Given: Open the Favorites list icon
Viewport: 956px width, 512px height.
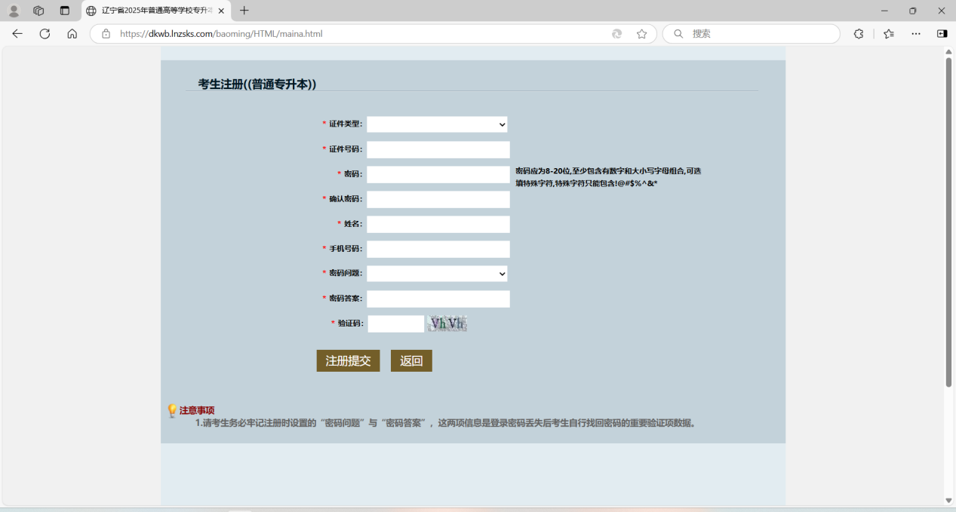Looking at the screenshot, I should pyautogui.click(x=889, y=34).
